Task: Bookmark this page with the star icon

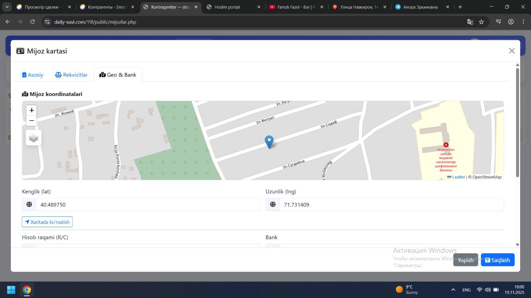Action: coord(481,22)
